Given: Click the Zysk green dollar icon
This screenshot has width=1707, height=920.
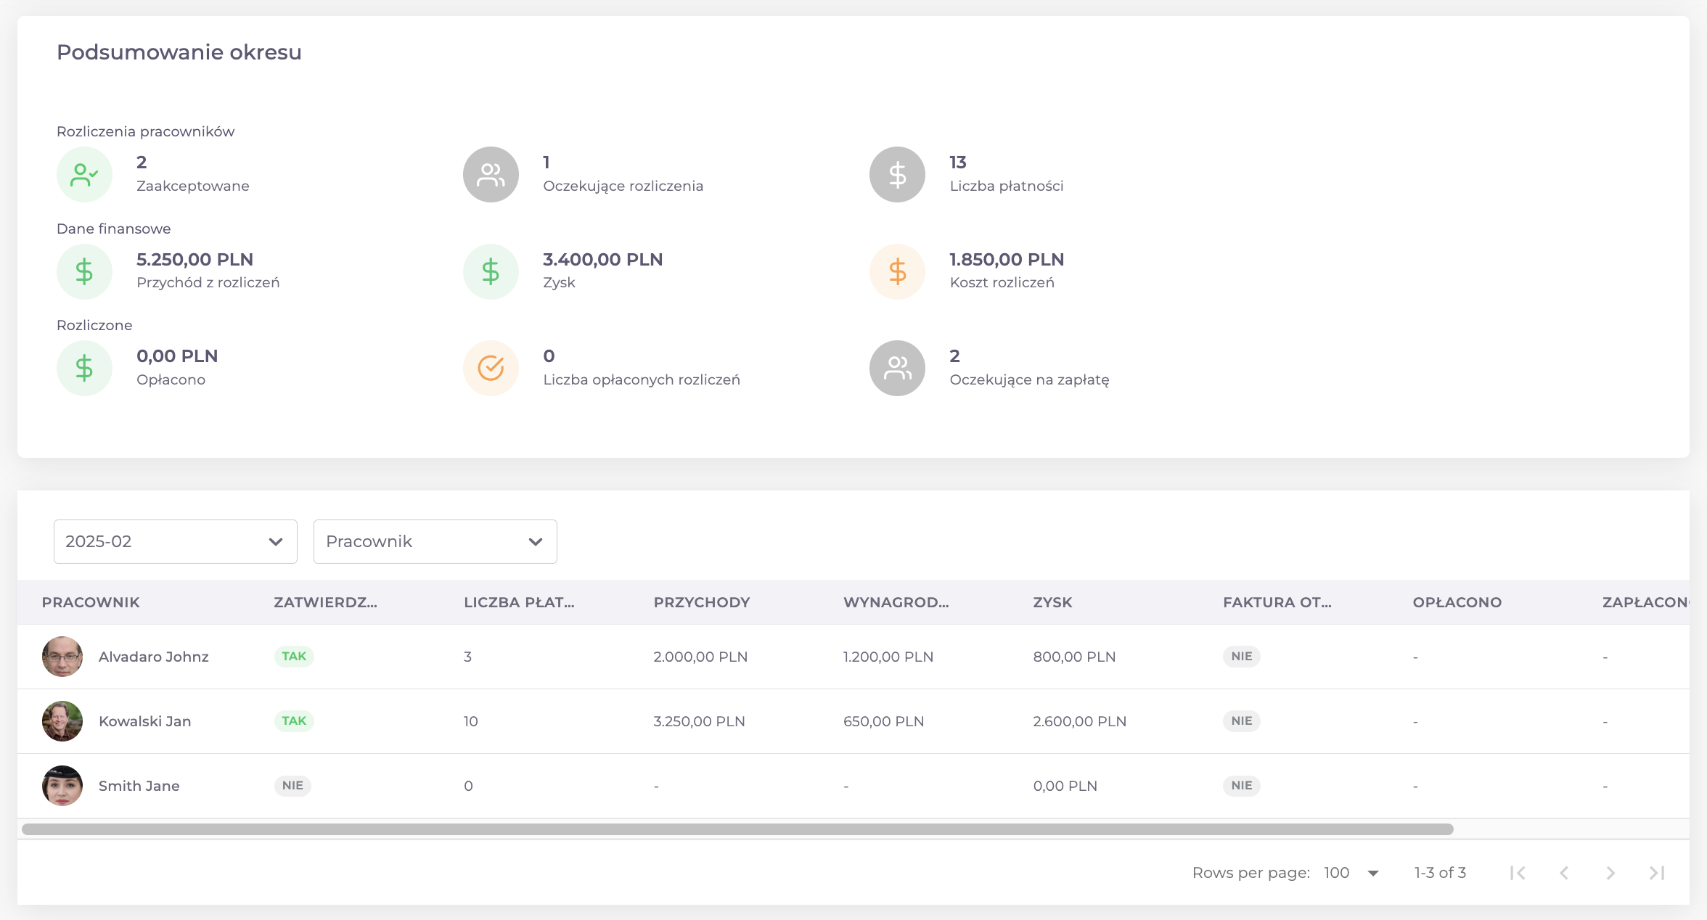Looking at the screenshot, I should tap(491, 271).
